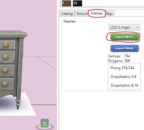Select swatch number 9 brown color

(x=66, y=3)
